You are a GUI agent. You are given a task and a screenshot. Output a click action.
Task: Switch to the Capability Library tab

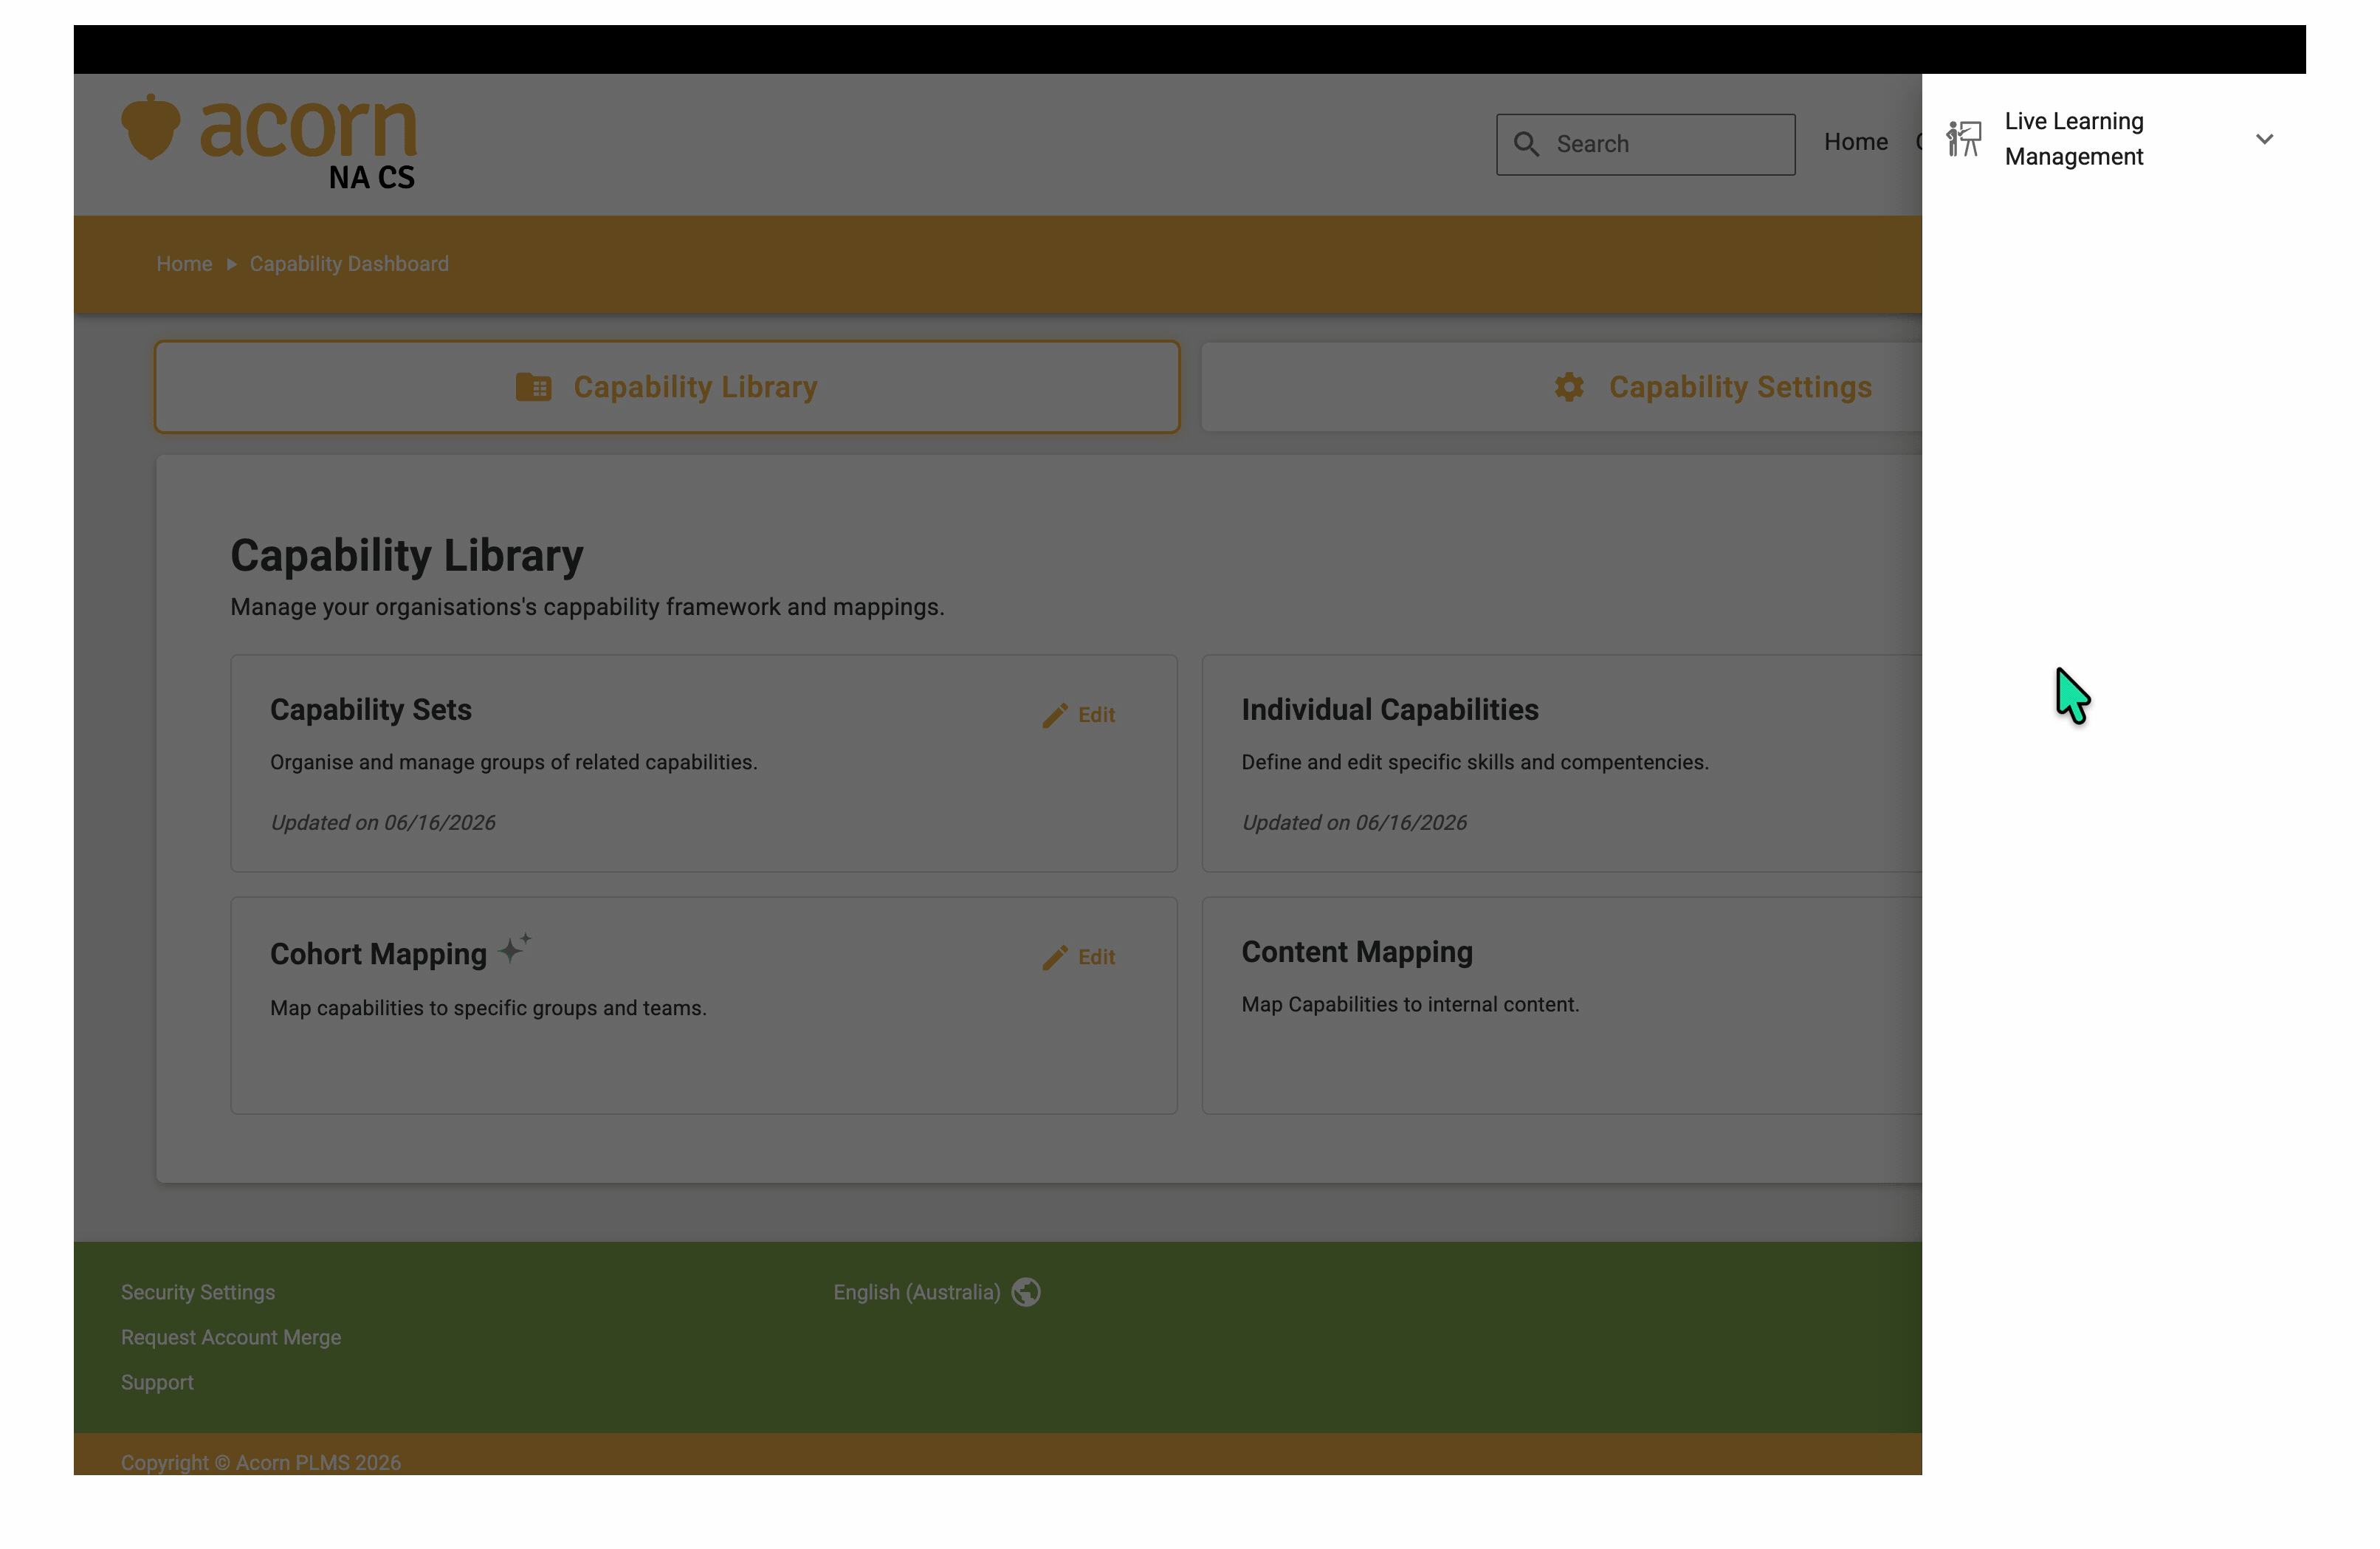667,387
